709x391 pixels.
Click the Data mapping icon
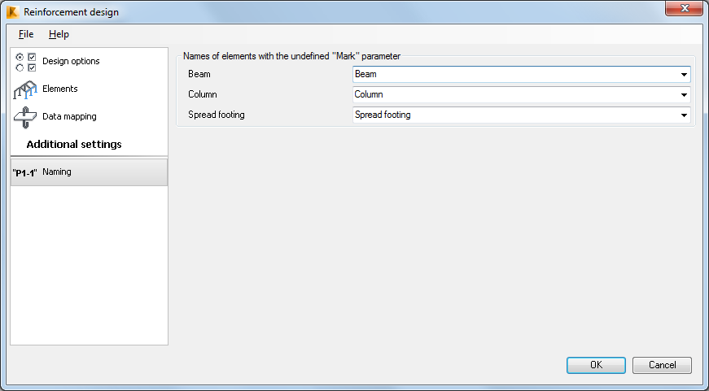pos(26,116)
